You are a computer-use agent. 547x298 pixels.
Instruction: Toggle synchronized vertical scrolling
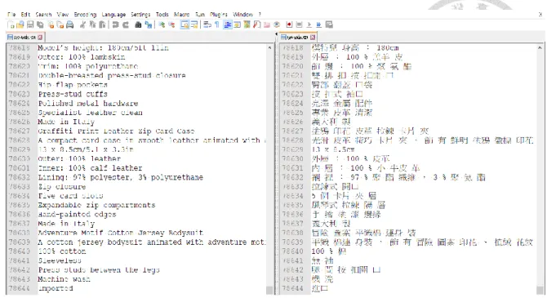tap(185, 24)
